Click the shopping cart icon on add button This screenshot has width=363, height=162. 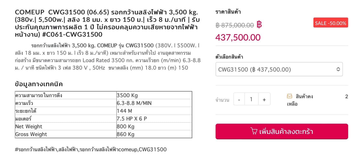point(254,131)
